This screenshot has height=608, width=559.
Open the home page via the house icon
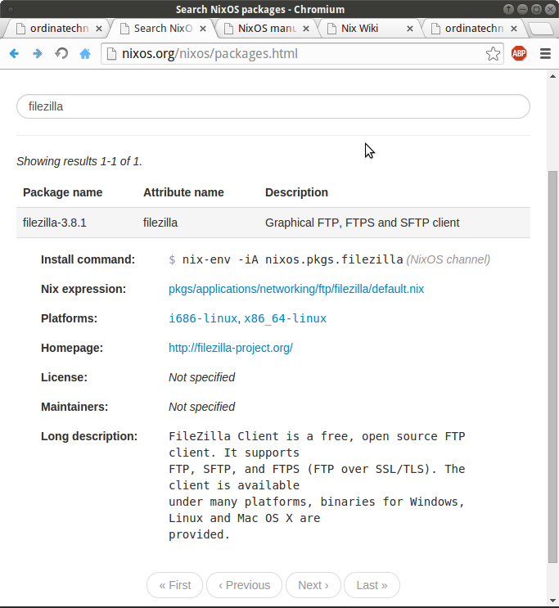pyautogui.click(x=85, y=53)
